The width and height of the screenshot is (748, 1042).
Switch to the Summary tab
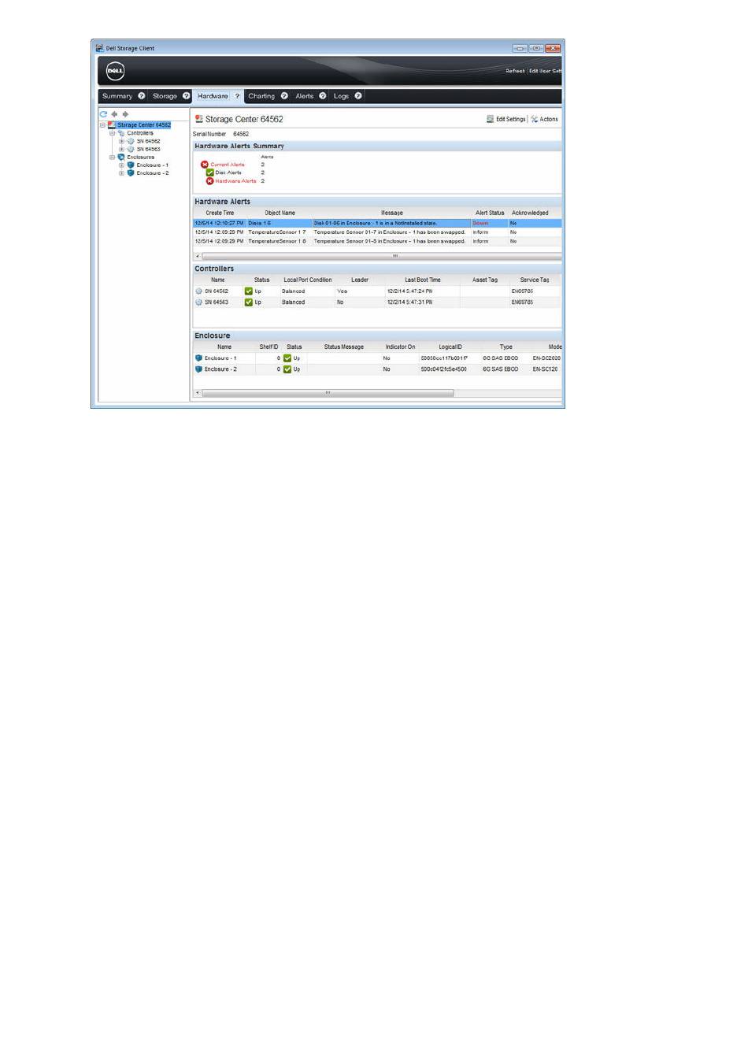[x=117, y=96]
